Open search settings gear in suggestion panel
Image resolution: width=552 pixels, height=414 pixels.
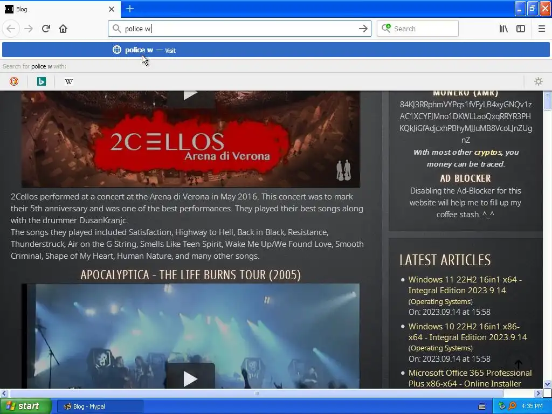539,81
